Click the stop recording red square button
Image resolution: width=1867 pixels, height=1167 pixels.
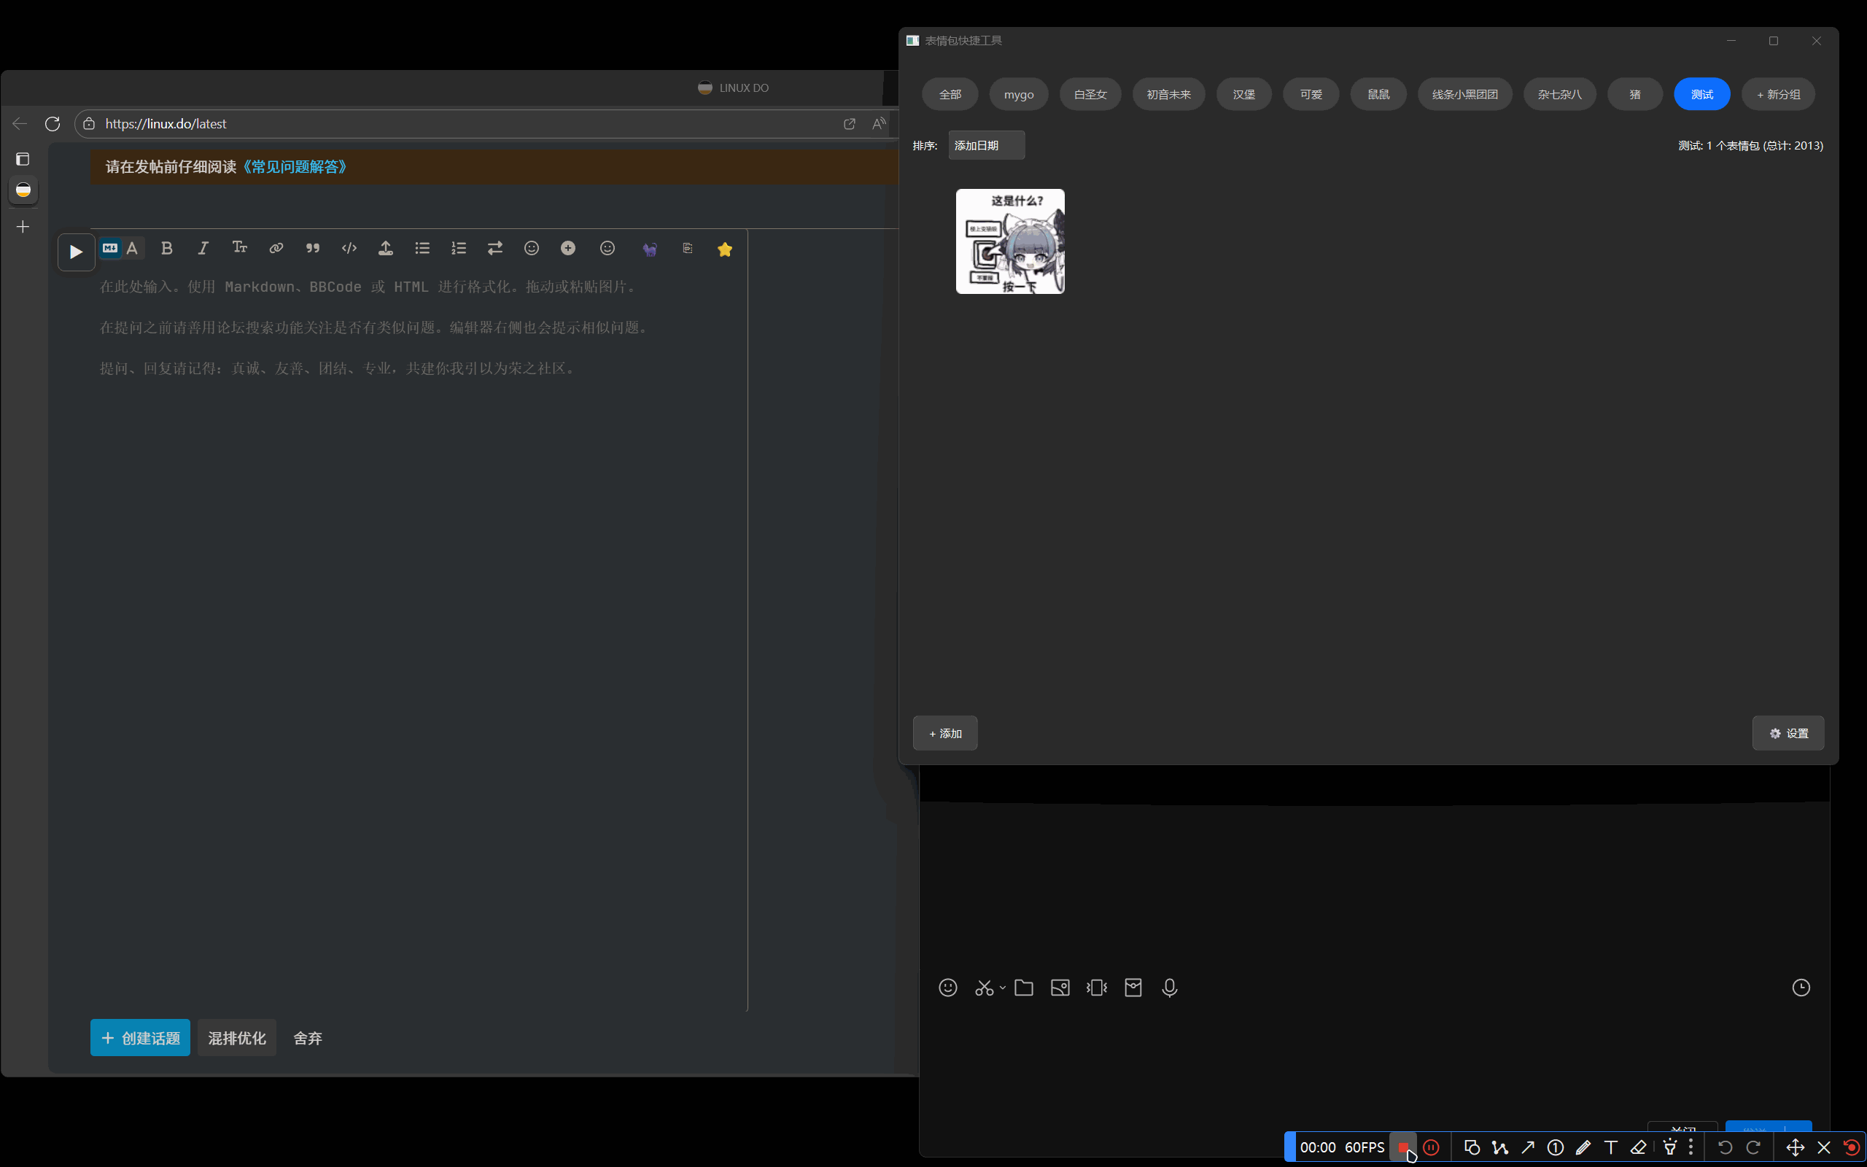pos(1402,1147)
